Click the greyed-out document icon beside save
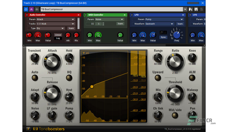The height and width of the screenshot is (132, 228). tap(202, 9)
